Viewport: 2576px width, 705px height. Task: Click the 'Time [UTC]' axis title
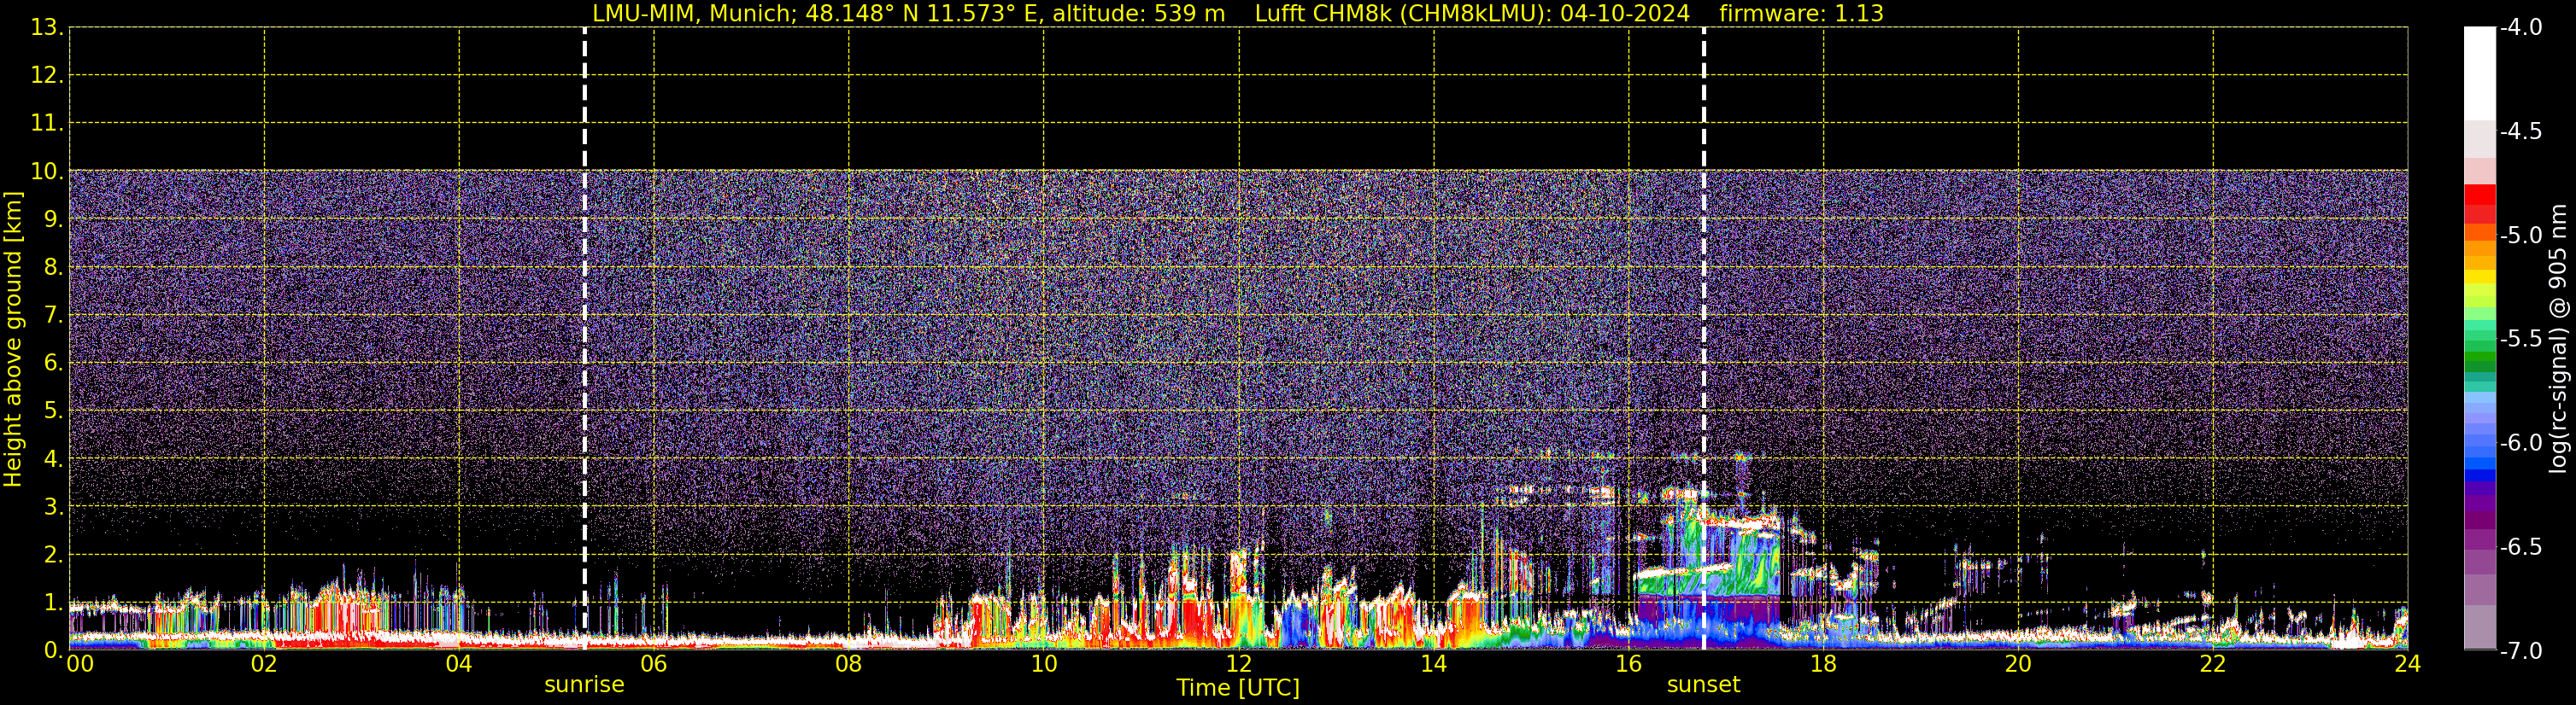(1238, 688)
